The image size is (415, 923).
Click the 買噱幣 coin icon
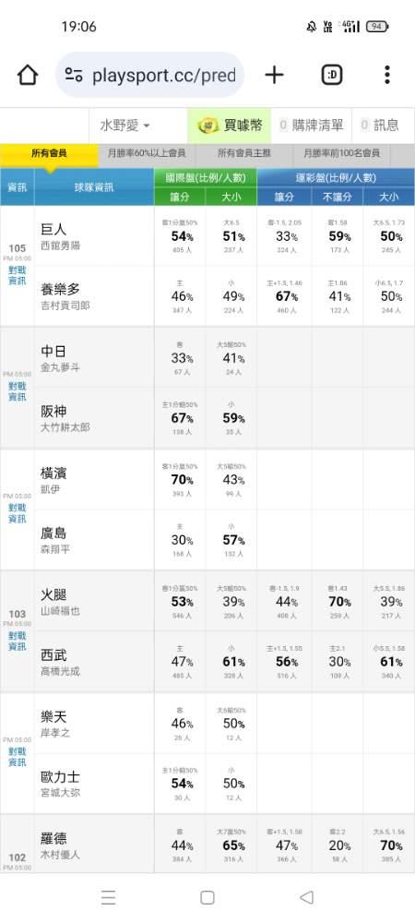coord(207,125)
